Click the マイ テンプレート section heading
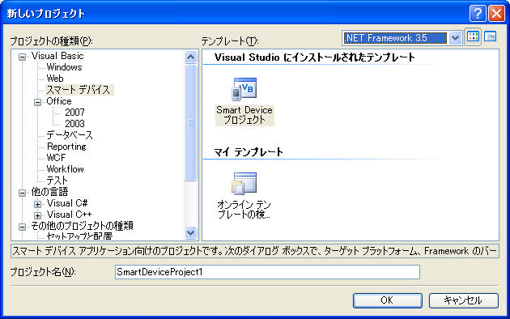 click(249, 152)
